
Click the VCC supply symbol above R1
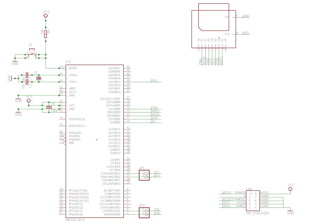point(46,15)
